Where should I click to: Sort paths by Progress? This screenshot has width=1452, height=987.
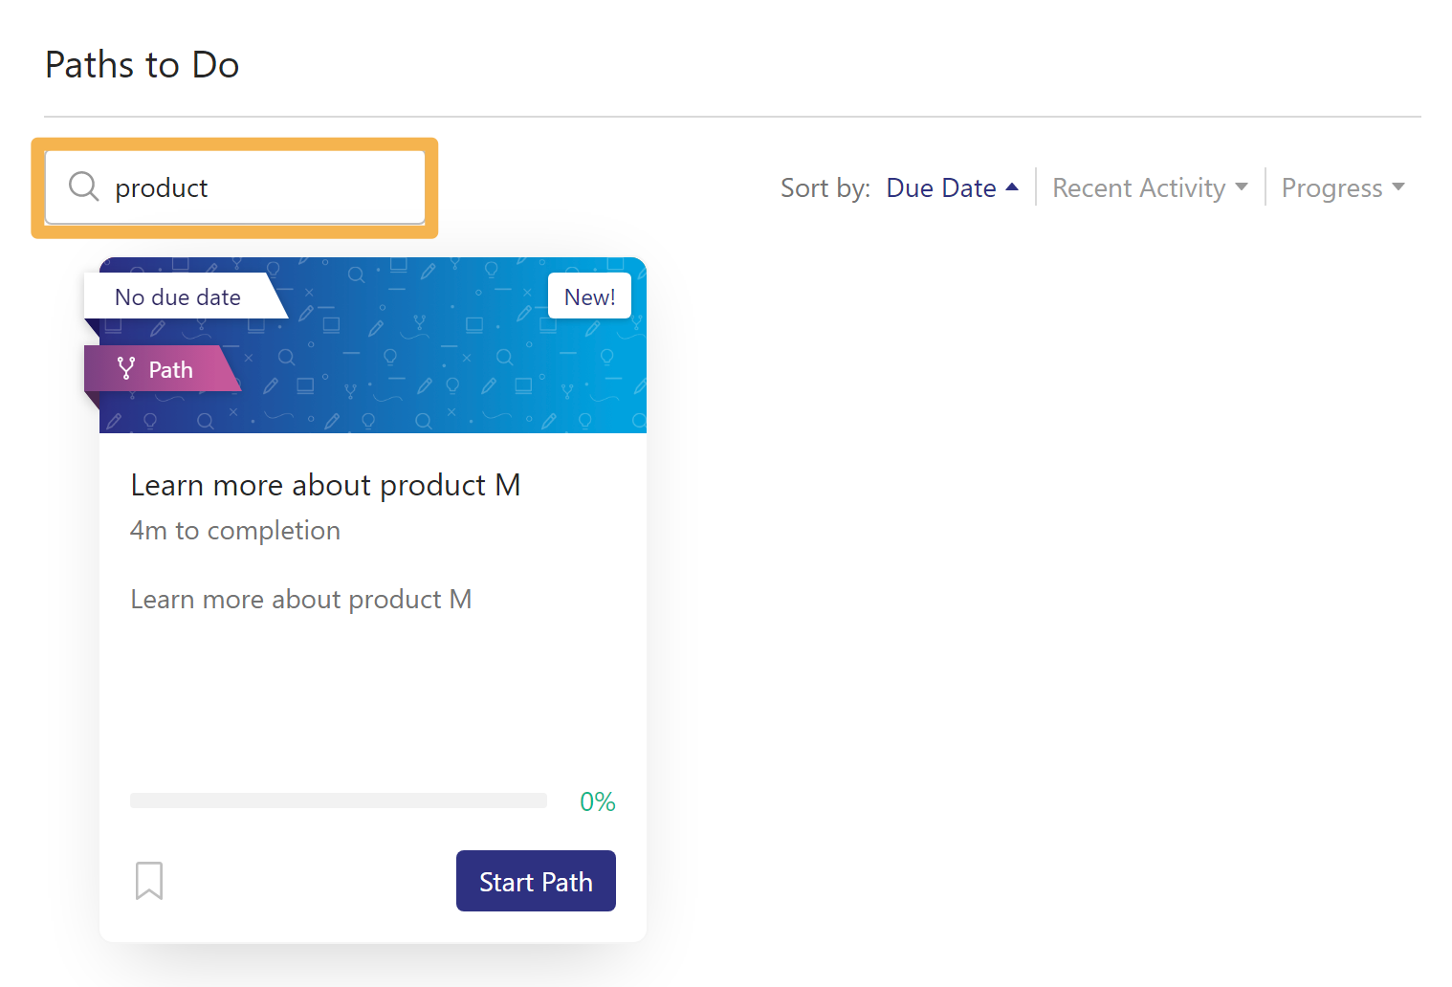1331,188
